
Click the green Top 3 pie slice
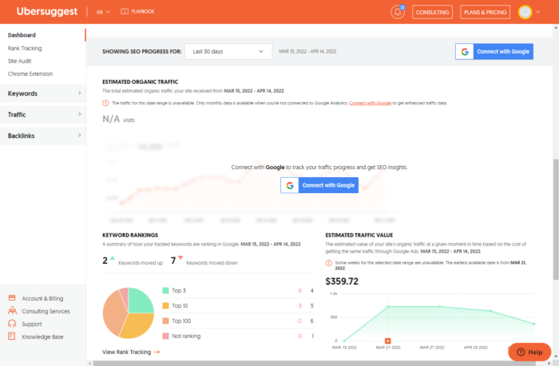(139, 302)
